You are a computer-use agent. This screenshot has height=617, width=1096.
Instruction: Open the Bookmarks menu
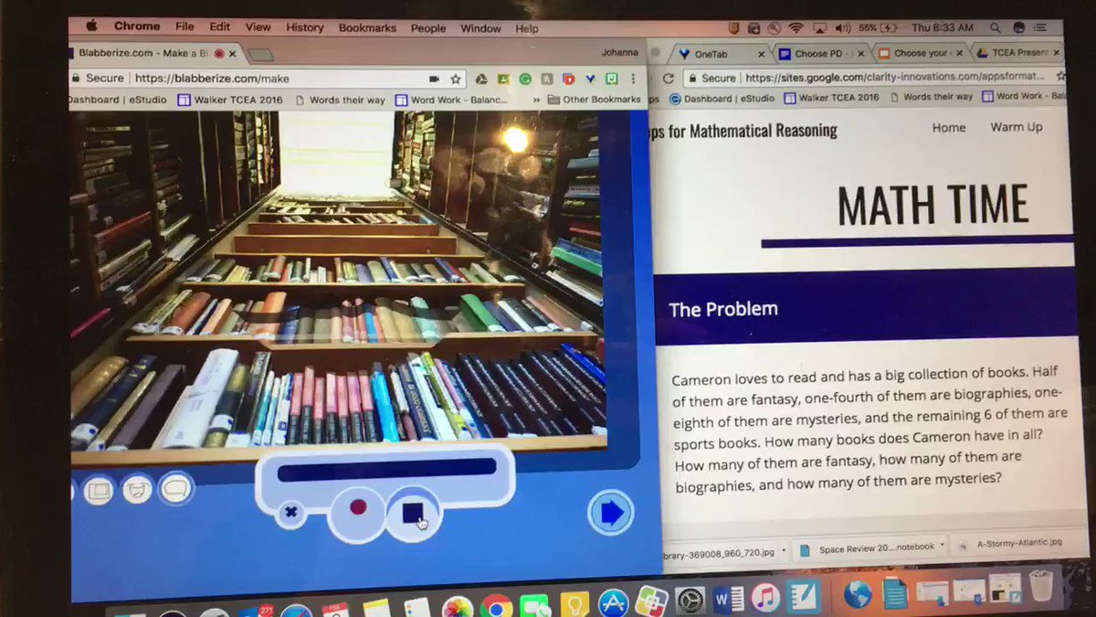pos(367,28)
